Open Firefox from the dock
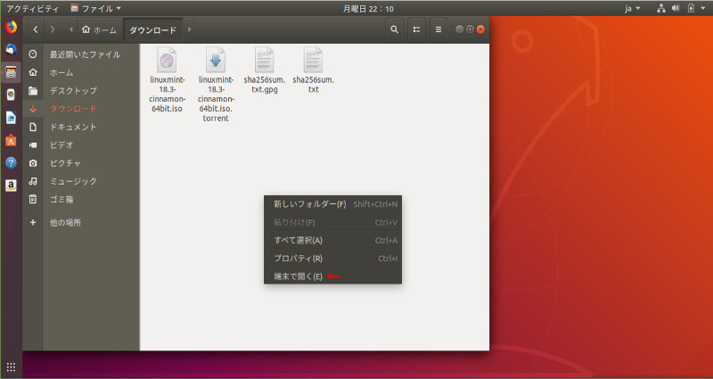 click(x=11, y=28)
